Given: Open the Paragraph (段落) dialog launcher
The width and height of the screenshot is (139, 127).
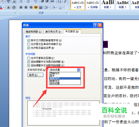Looking at the screenshot, I should click(66, 13).
